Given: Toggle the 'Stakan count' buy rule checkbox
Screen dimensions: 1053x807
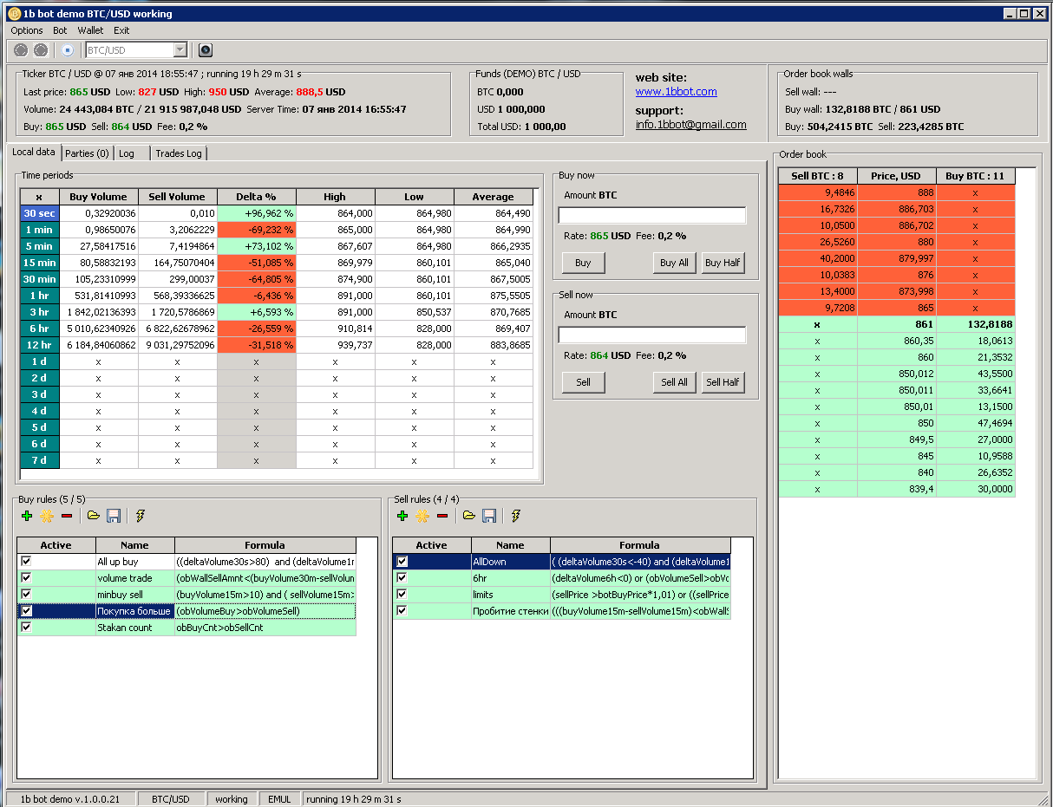Looking at the screenshot, I should pos(26,628).
